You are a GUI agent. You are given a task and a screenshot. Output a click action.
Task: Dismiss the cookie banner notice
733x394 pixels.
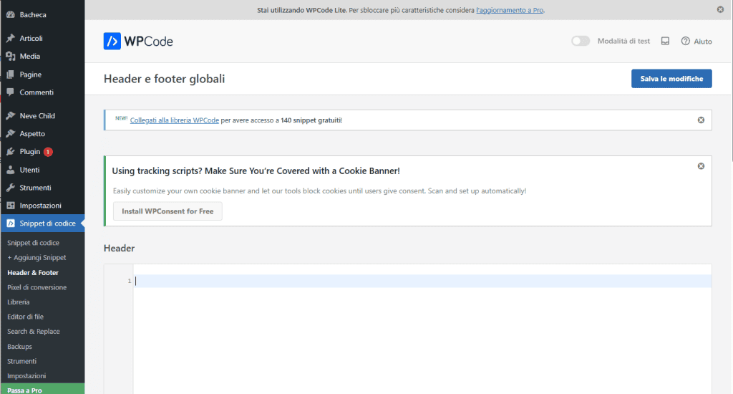point(701,166)
